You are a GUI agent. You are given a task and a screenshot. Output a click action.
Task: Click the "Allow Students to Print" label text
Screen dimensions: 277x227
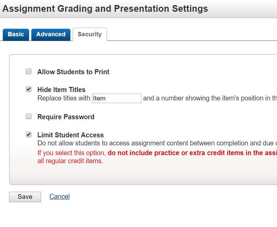tap(73, 72)
